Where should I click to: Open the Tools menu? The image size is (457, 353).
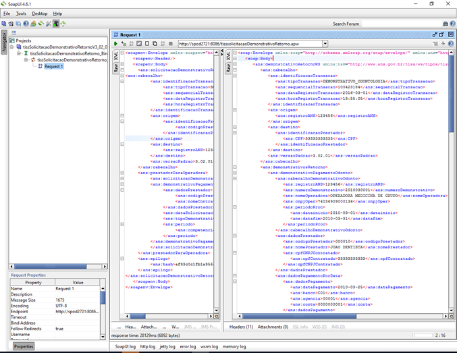coord(21,13)
